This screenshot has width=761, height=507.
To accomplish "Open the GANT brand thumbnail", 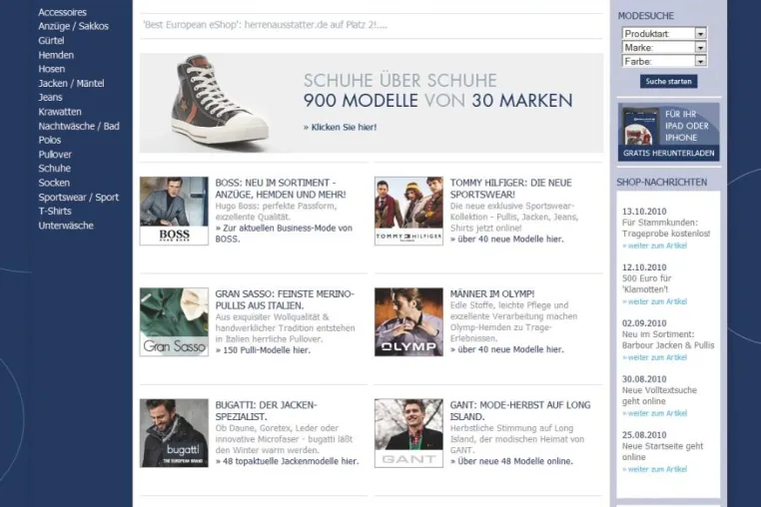I will pyautogui.click(x=408, y=433).
